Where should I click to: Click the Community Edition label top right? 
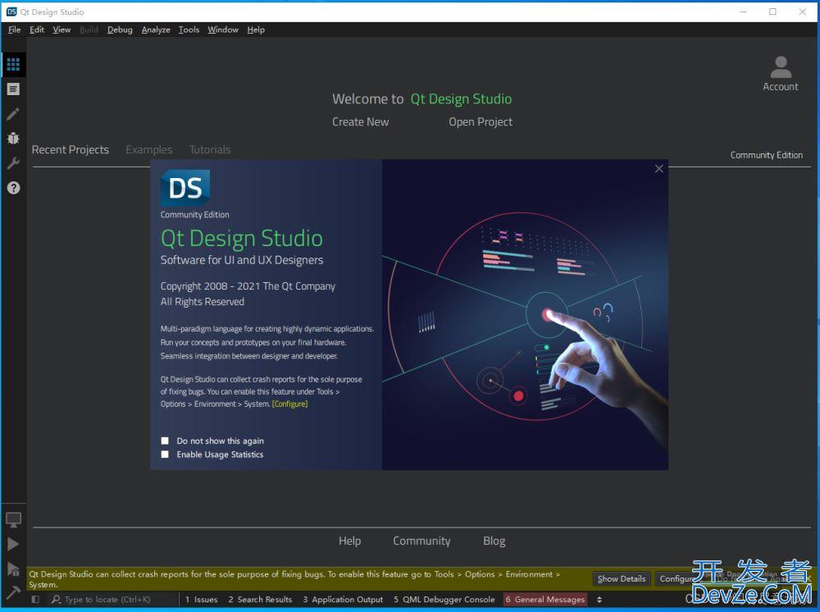coord(766,155)
